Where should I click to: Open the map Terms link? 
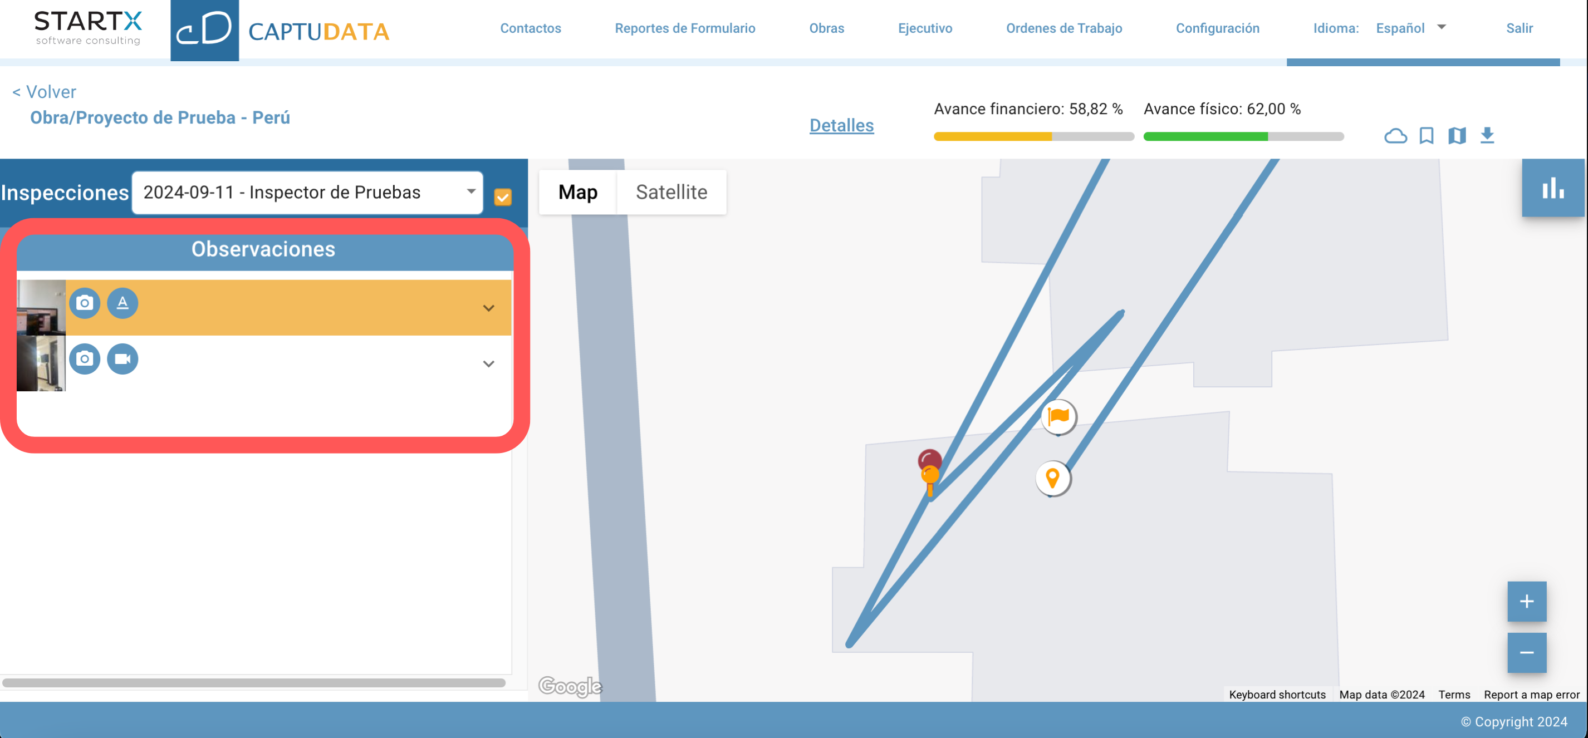(1454, 694)
